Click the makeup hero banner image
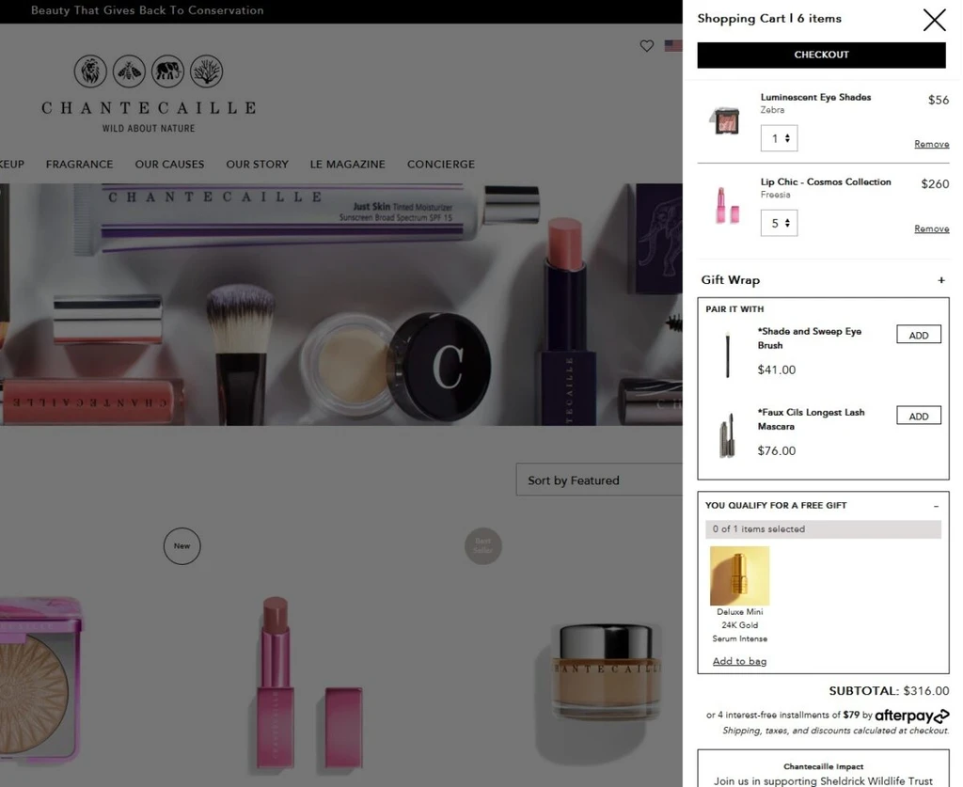Image resolution: width=963 pixels, height=787 pixels. coord(340,305)
